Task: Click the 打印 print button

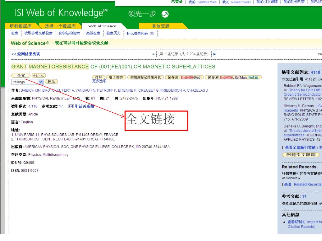Action: (x=98, y=77)
